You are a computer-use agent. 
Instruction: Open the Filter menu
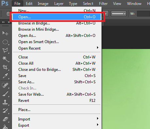[103, 4]
